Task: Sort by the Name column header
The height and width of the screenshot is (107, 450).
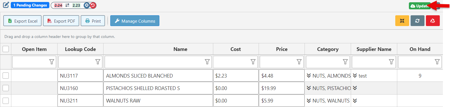Action: [x=180, y=49]
